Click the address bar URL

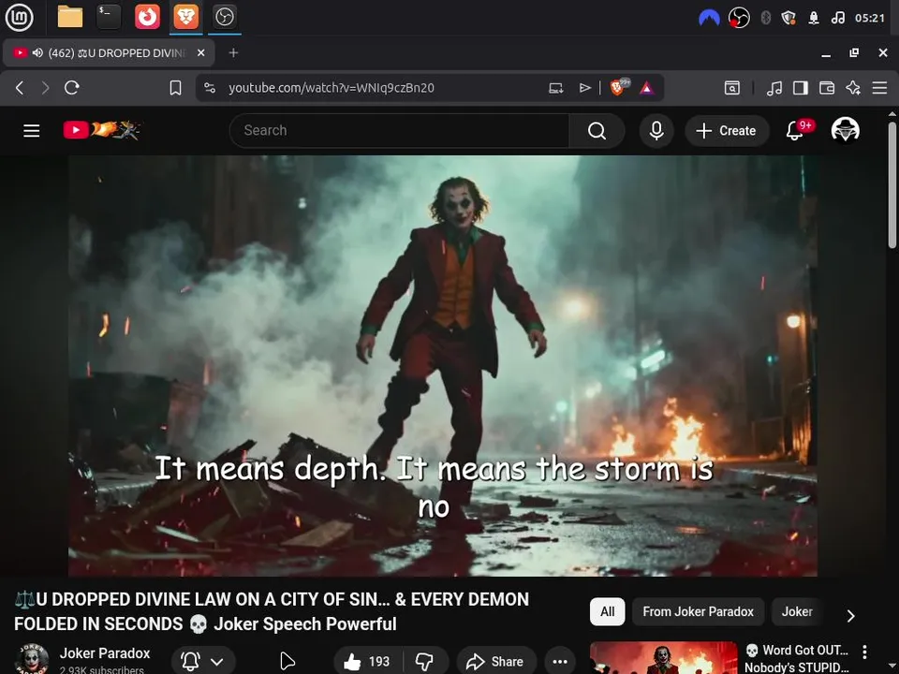point(331,88)
